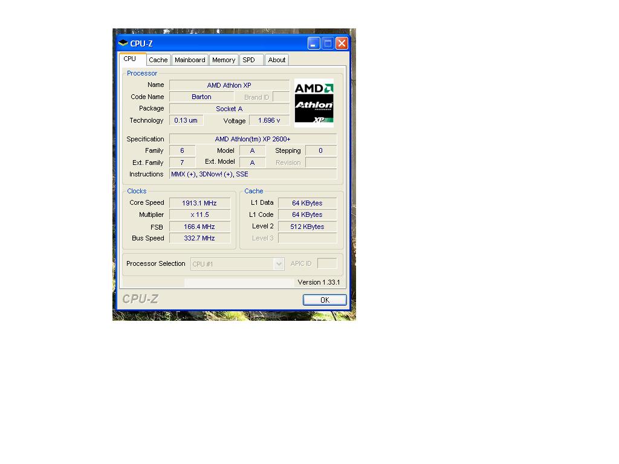Click the Technology value 0.13 um
This screenshot has width=619, height=464.
(186, 120)
